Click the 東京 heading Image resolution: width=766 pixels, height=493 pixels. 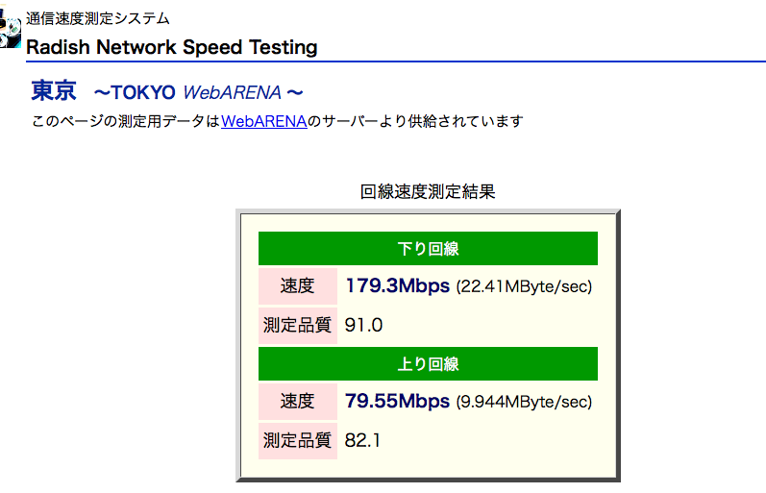tap(53, 92)
